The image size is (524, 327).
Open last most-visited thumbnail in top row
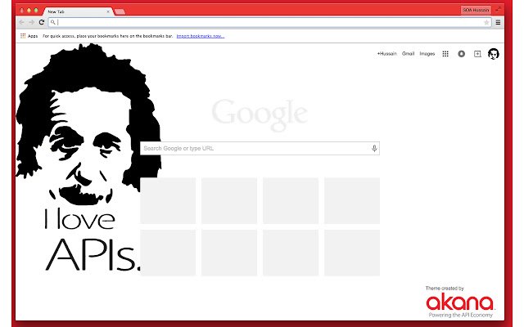click(352, 201)
